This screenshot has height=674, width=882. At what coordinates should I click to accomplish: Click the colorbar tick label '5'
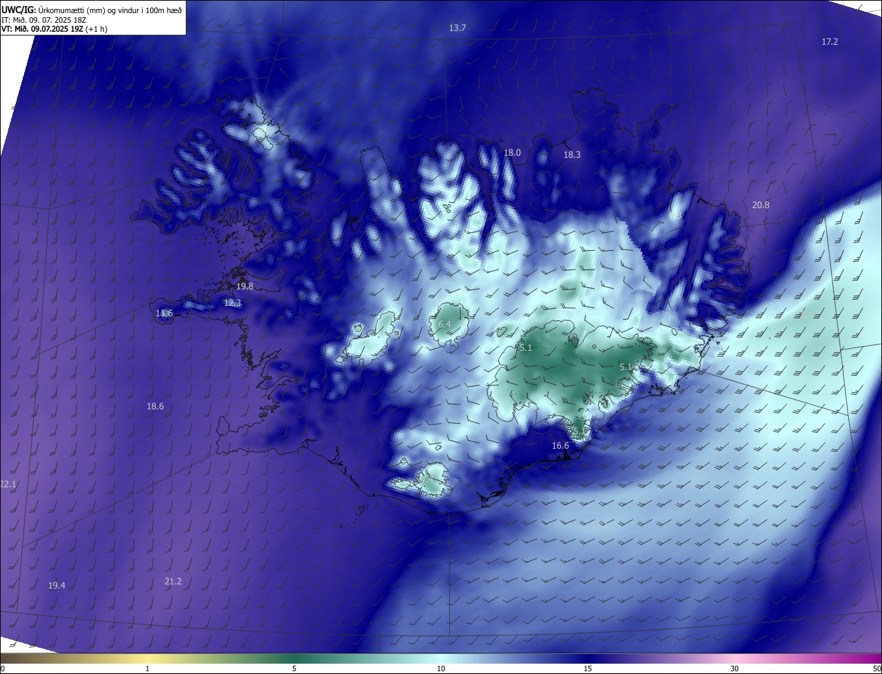click(x=294, y=669)
